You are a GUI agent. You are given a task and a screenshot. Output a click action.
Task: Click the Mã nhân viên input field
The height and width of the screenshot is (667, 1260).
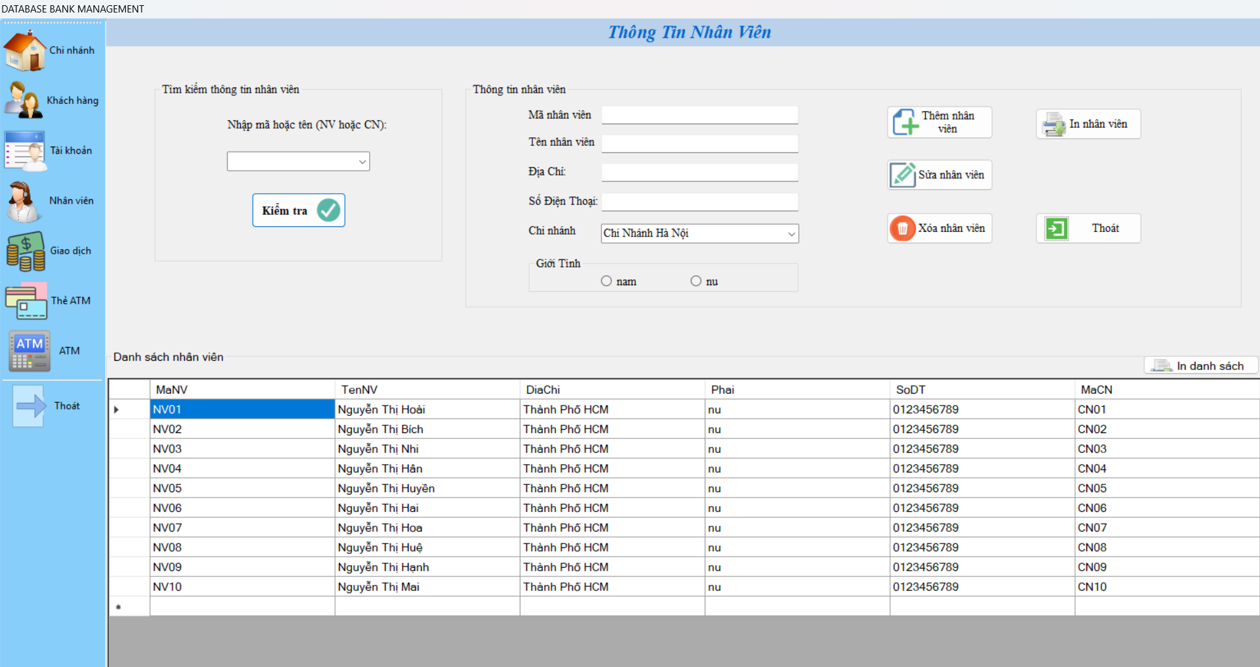pos(699,115)
